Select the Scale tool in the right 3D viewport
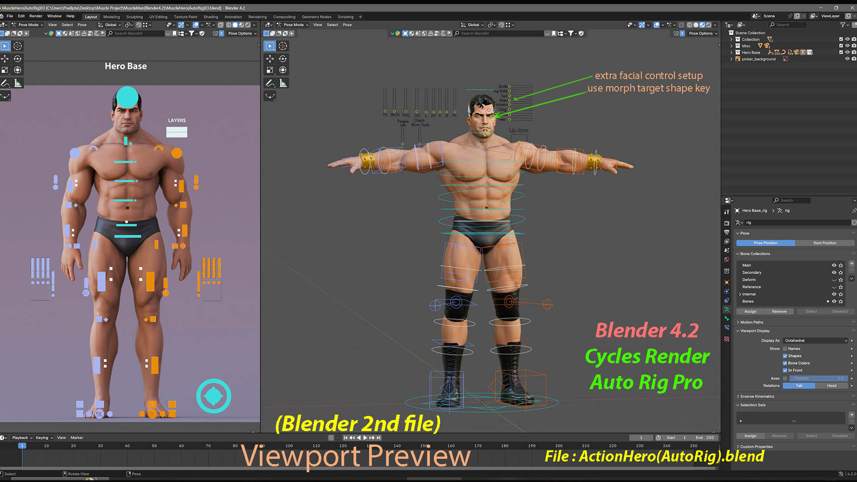Viewport: 857px width, 482px height. coord(270,70)
